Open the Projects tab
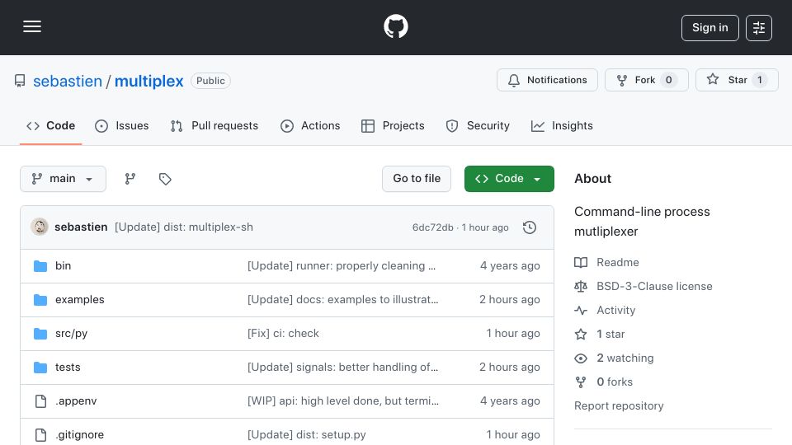Screen dimensions: 792x445 tap(393, 125)
